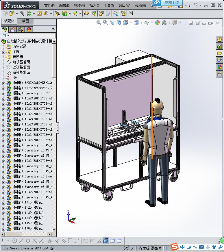This screenshot has width=224, height=252.
Task: Open Custom Properties task pane
Action: pyautogui.click(x=219, y=74)
